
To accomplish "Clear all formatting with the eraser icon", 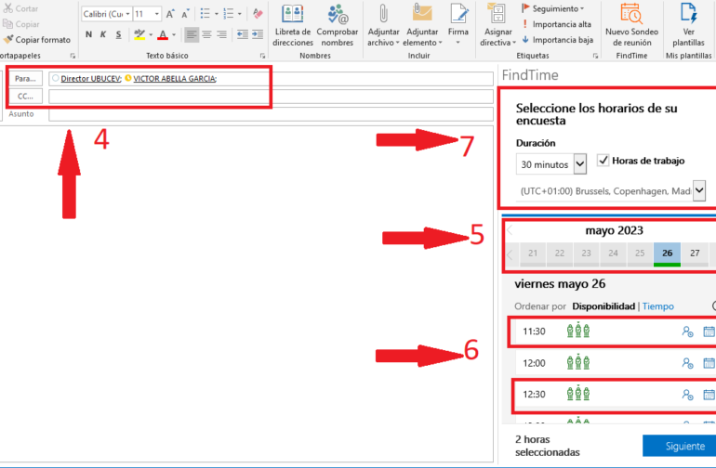I will point(258,14).
